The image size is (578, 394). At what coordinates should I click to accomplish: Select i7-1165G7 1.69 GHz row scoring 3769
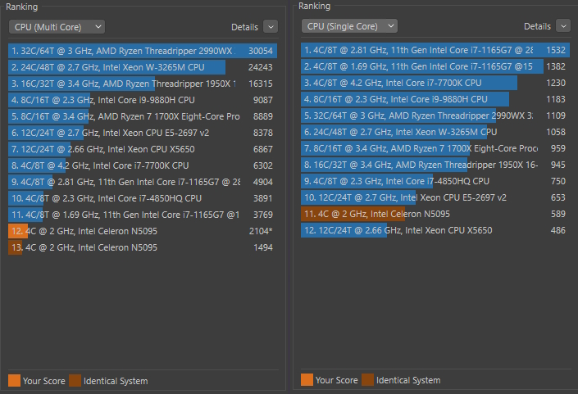point(143,215)
